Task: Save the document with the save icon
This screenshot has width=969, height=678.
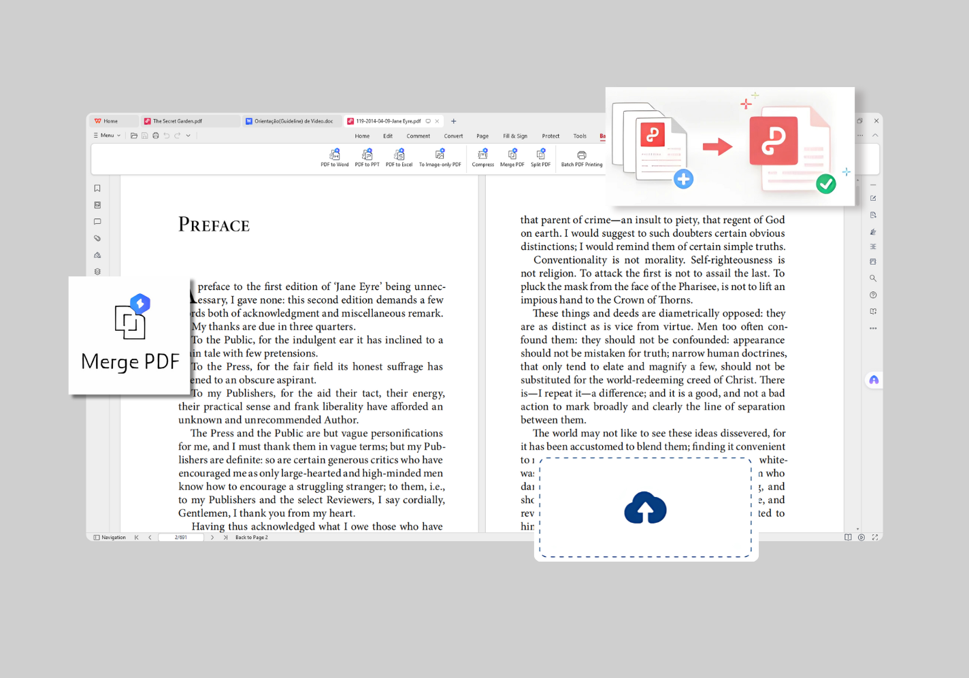Action: (145, 135)
